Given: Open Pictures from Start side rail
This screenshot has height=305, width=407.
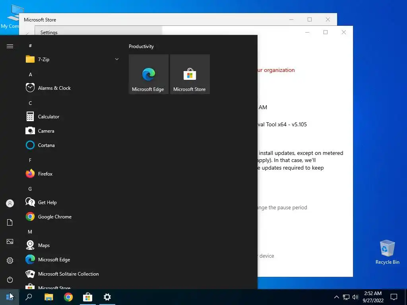Looking at the screenshot, I should coord(10,241).
